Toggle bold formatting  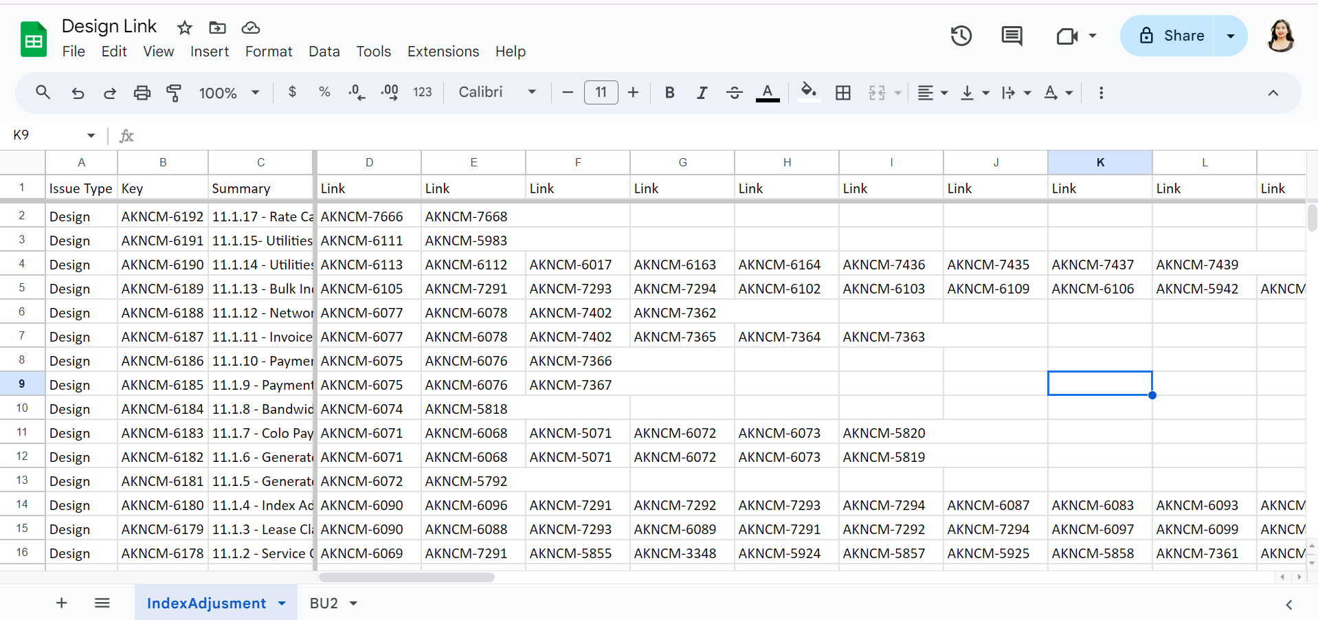[669, 93]
